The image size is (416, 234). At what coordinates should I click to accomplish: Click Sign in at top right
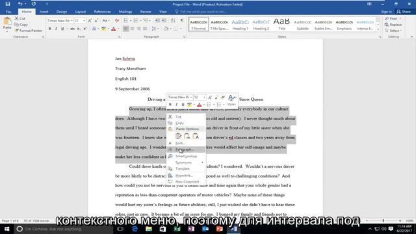[386, 12]
